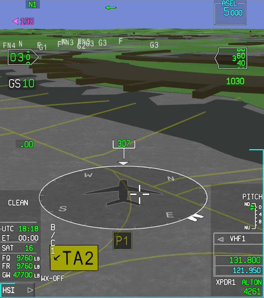The image size is (264, 298).
Task: Open the ASEL 5000 altitude selector
Action: [230, 12]
